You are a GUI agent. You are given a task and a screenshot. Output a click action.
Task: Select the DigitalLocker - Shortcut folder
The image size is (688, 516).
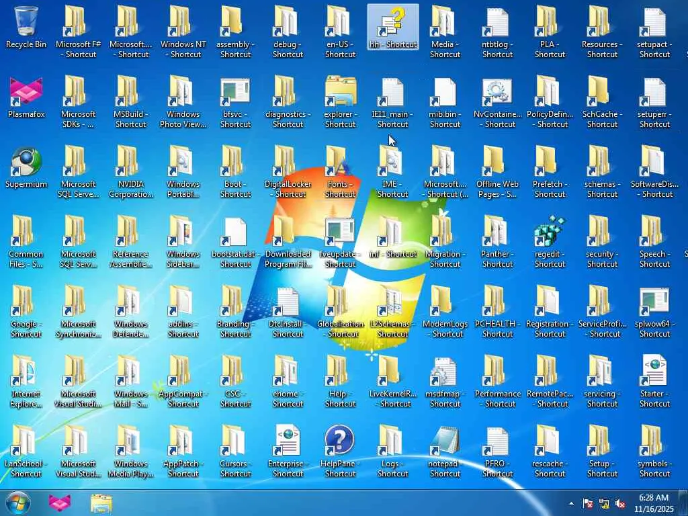click(288, 173)
